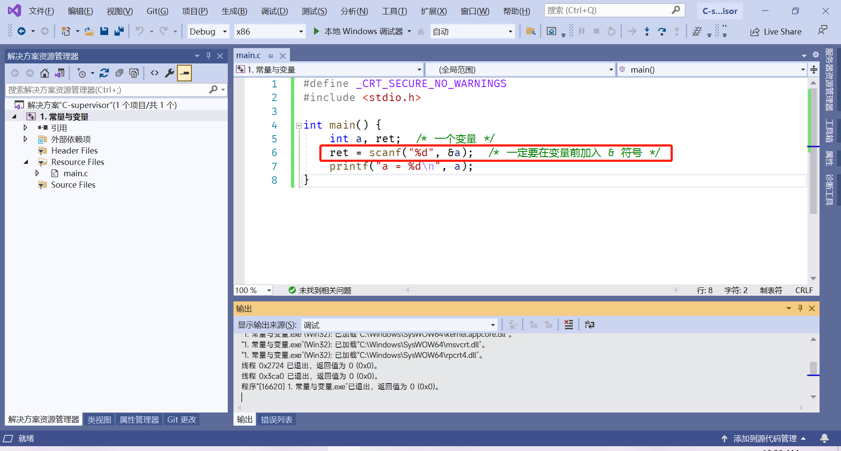Toggle auto-hide pin on the Output panel
The height and width of the screenshot is (451, 841).
[x=800, y=308]
